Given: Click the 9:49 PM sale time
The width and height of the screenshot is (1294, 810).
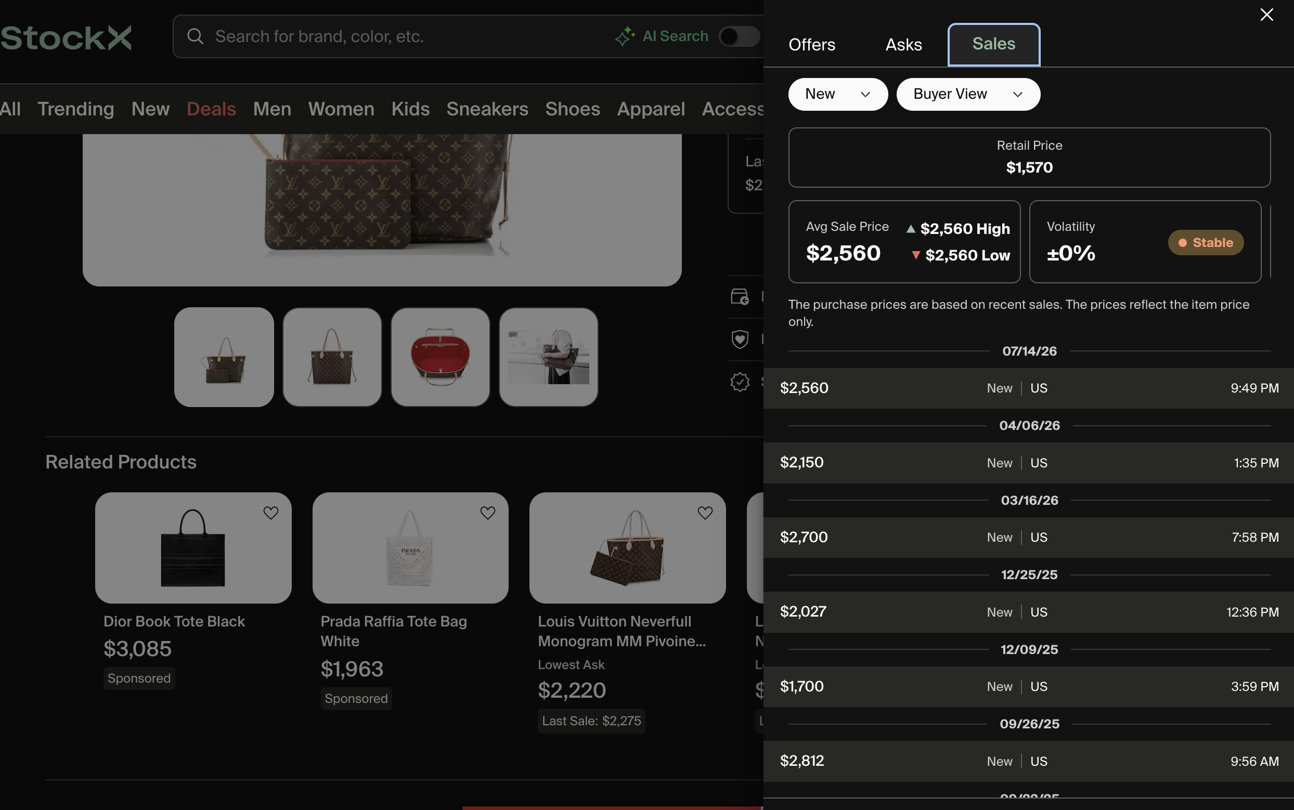Looking at the screenshot, I should click(x=1254, y=388).
